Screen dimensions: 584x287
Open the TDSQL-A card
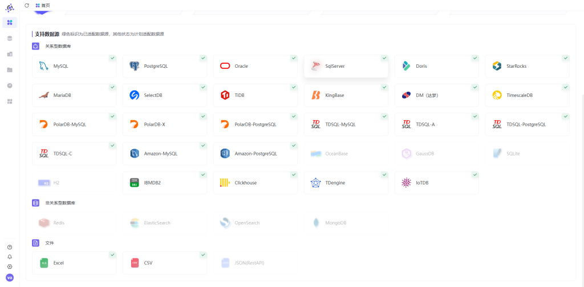[436, 125]
